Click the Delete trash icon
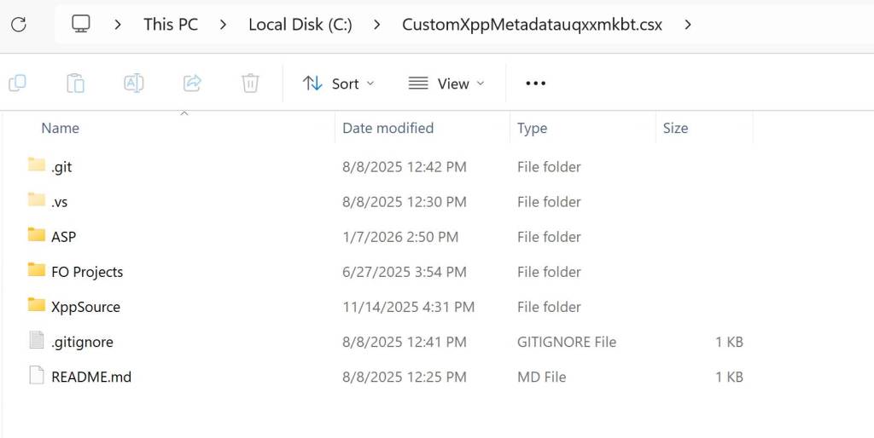Image resolution: width=874 pixels, height=438 pixels. [250, 83]
